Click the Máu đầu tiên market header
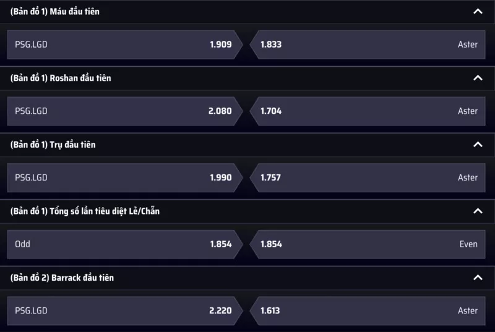This screenshot has height=332, width=495. pos(55,12)
